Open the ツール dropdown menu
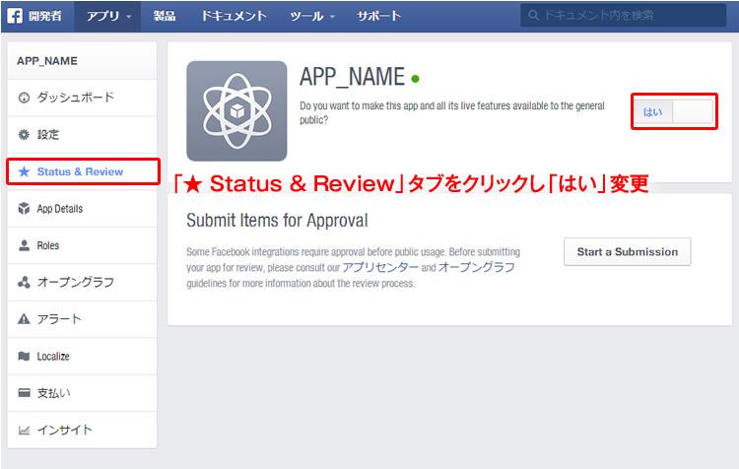739x469 pixels. tap(312, 16)
